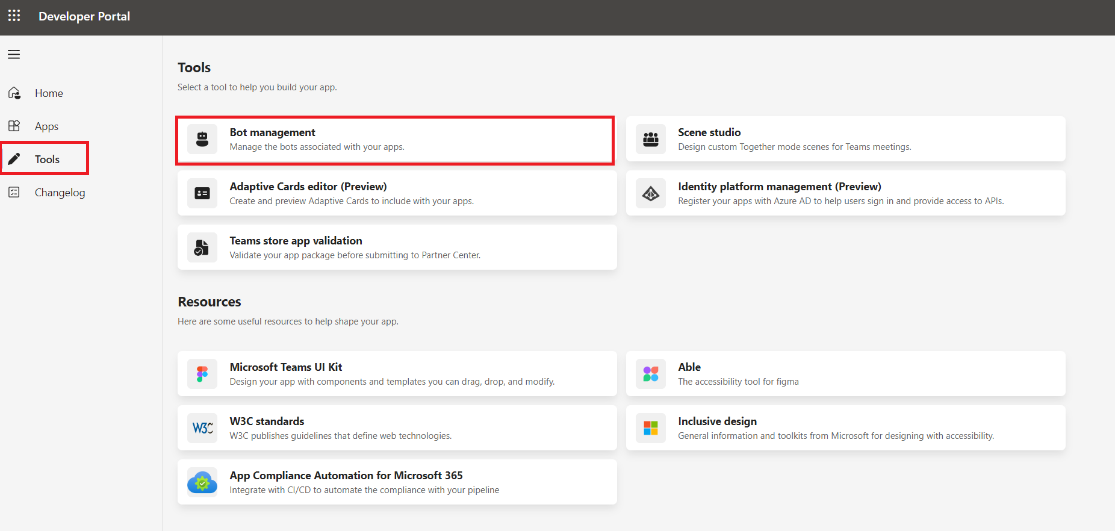1115x531 pixels.
Task: Click the Apps grid icon in sidebar
Action: click(14, 126)
